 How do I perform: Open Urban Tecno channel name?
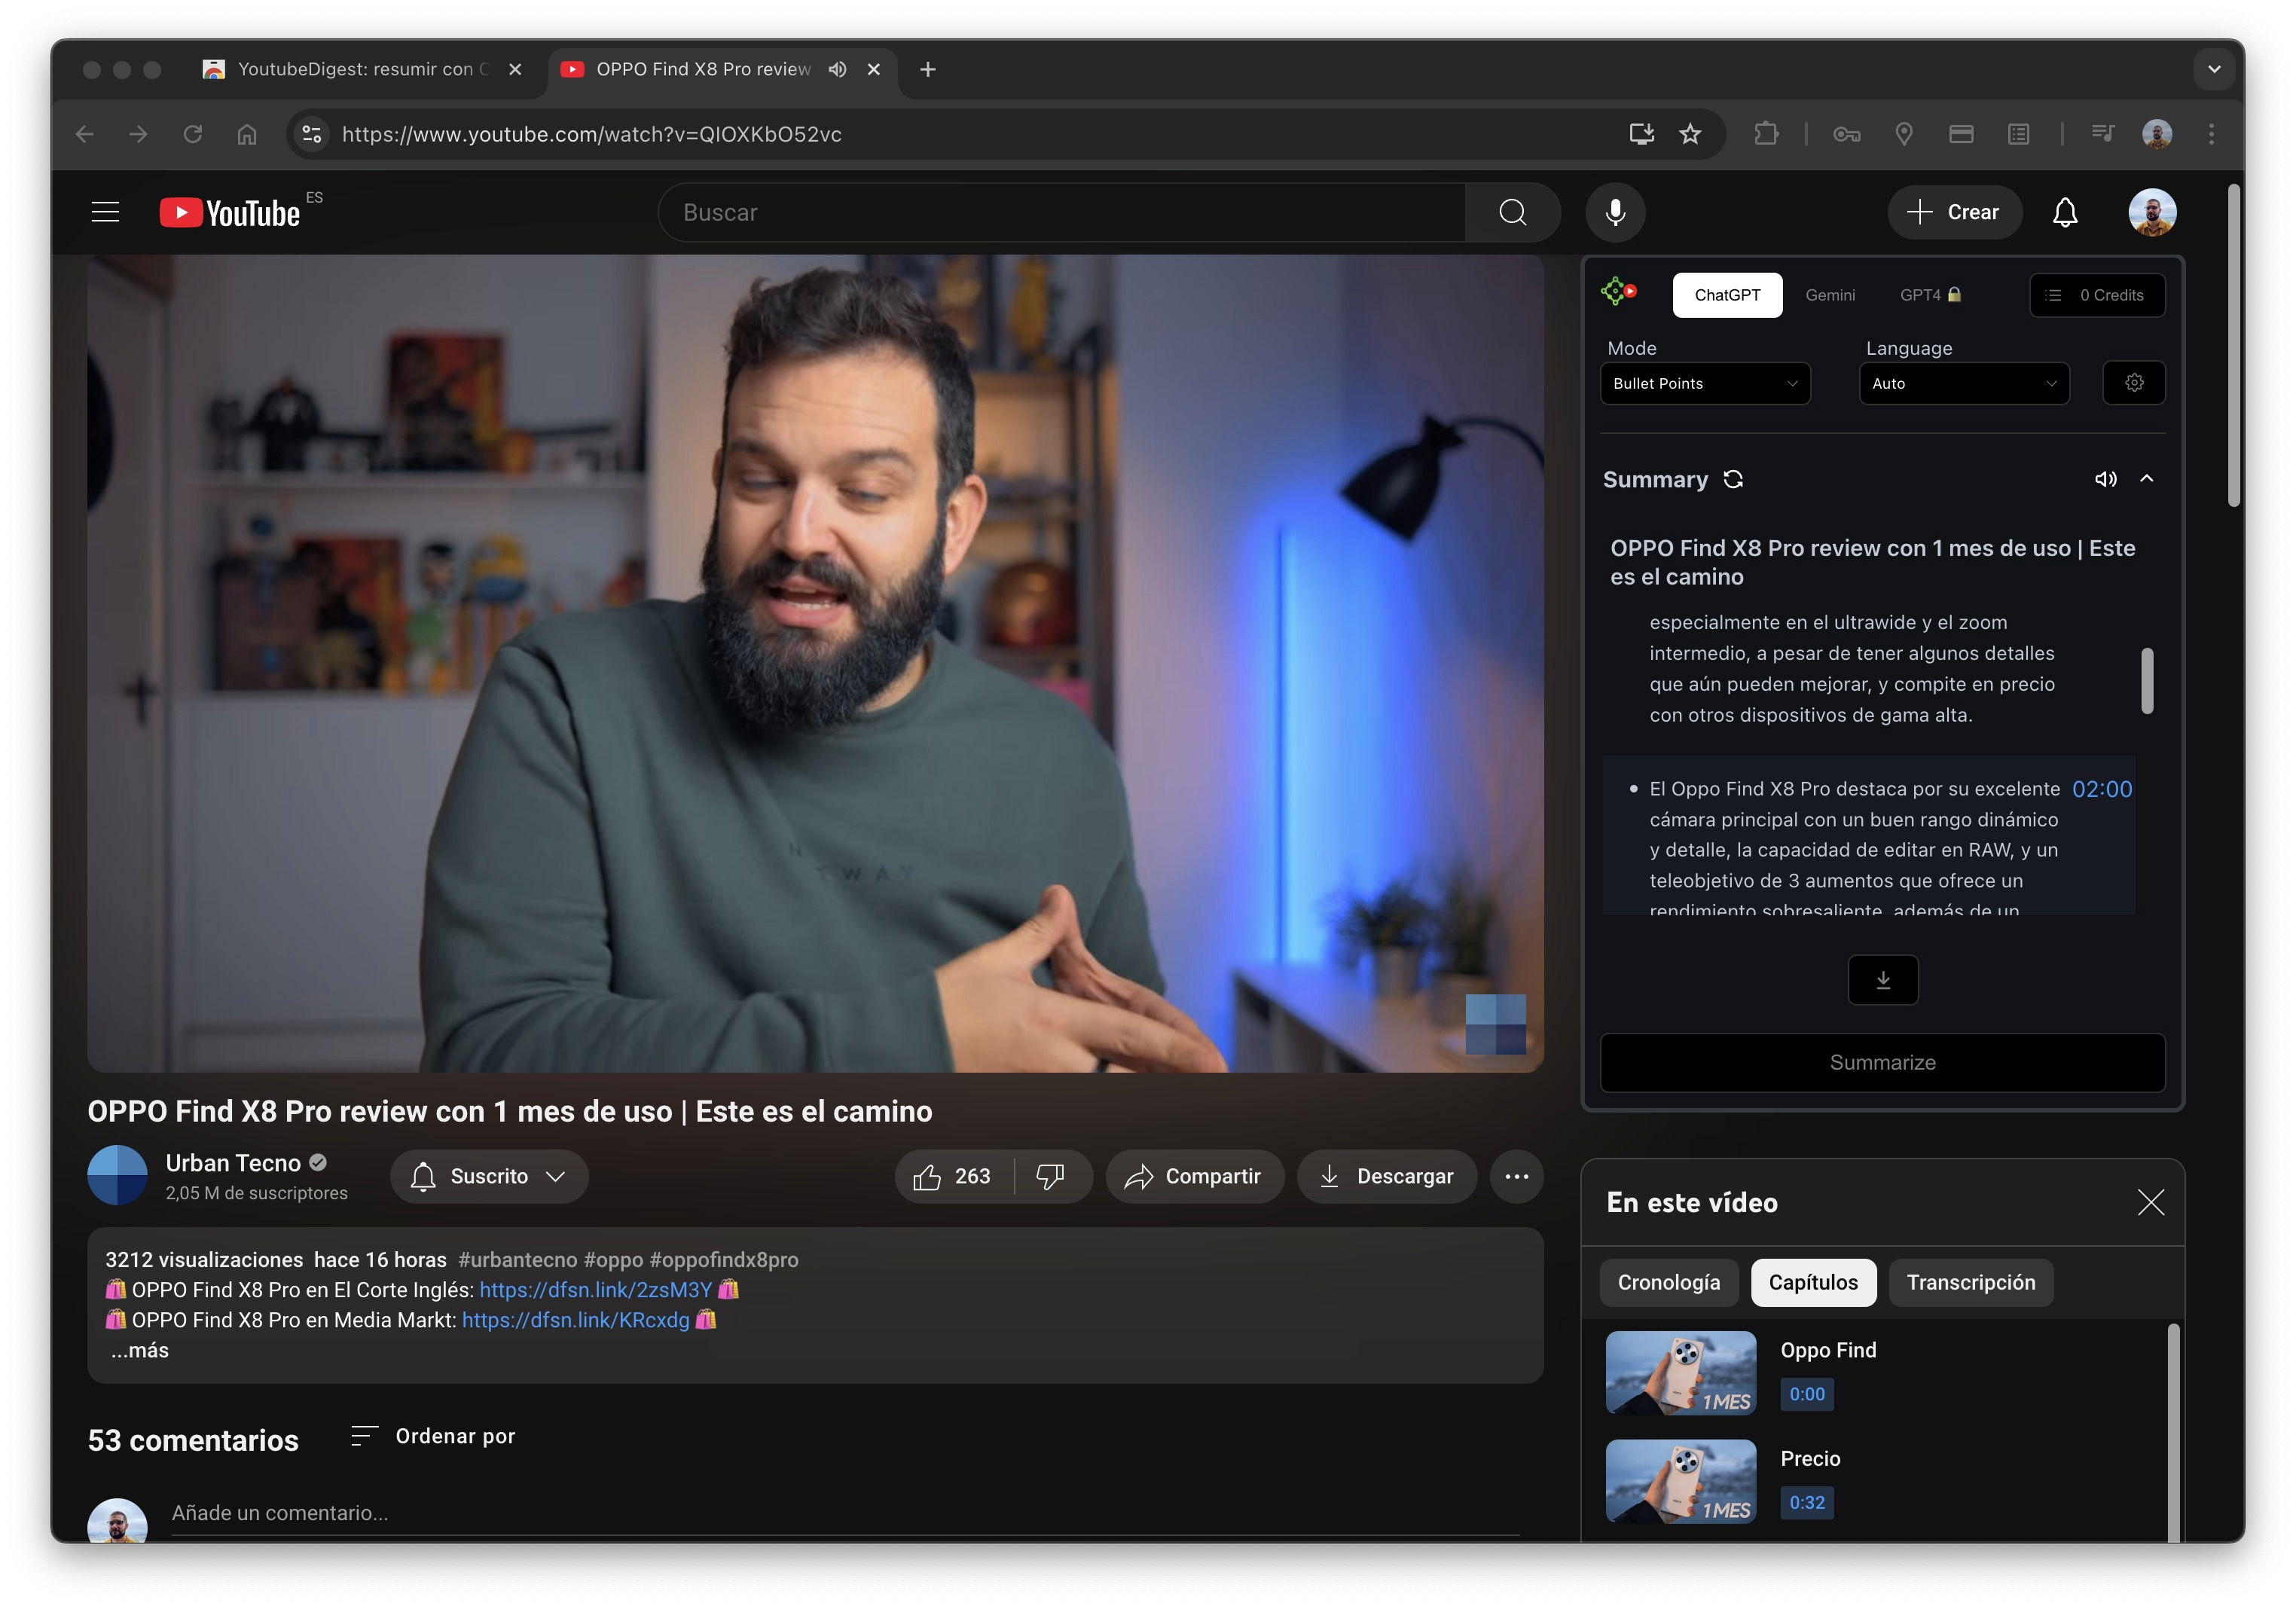[233, 1163]
